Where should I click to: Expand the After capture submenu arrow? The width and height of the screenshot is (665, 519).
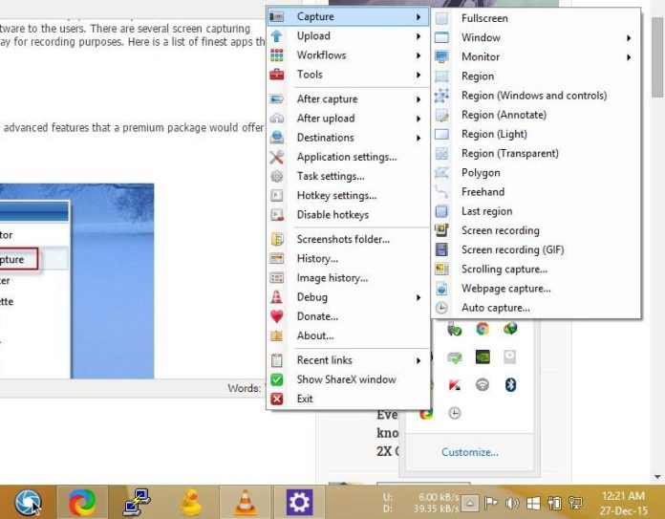point(418,99)
